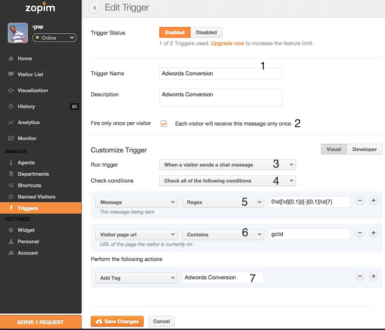Viewport: 385px width, 330px height.
Task: Click the Triggers lightning icon
Action: (11, 208)
